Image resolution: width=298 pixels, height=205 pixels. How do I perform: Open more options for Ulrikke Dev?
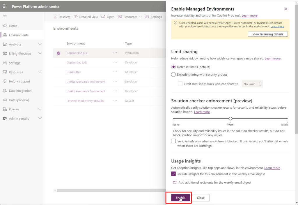(x=115, y=72)
